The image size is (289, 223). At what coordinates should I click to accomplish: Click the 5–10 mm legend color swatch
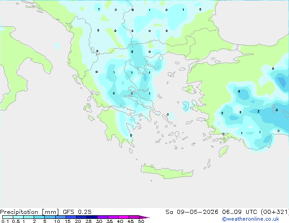(x=50, y=217)
